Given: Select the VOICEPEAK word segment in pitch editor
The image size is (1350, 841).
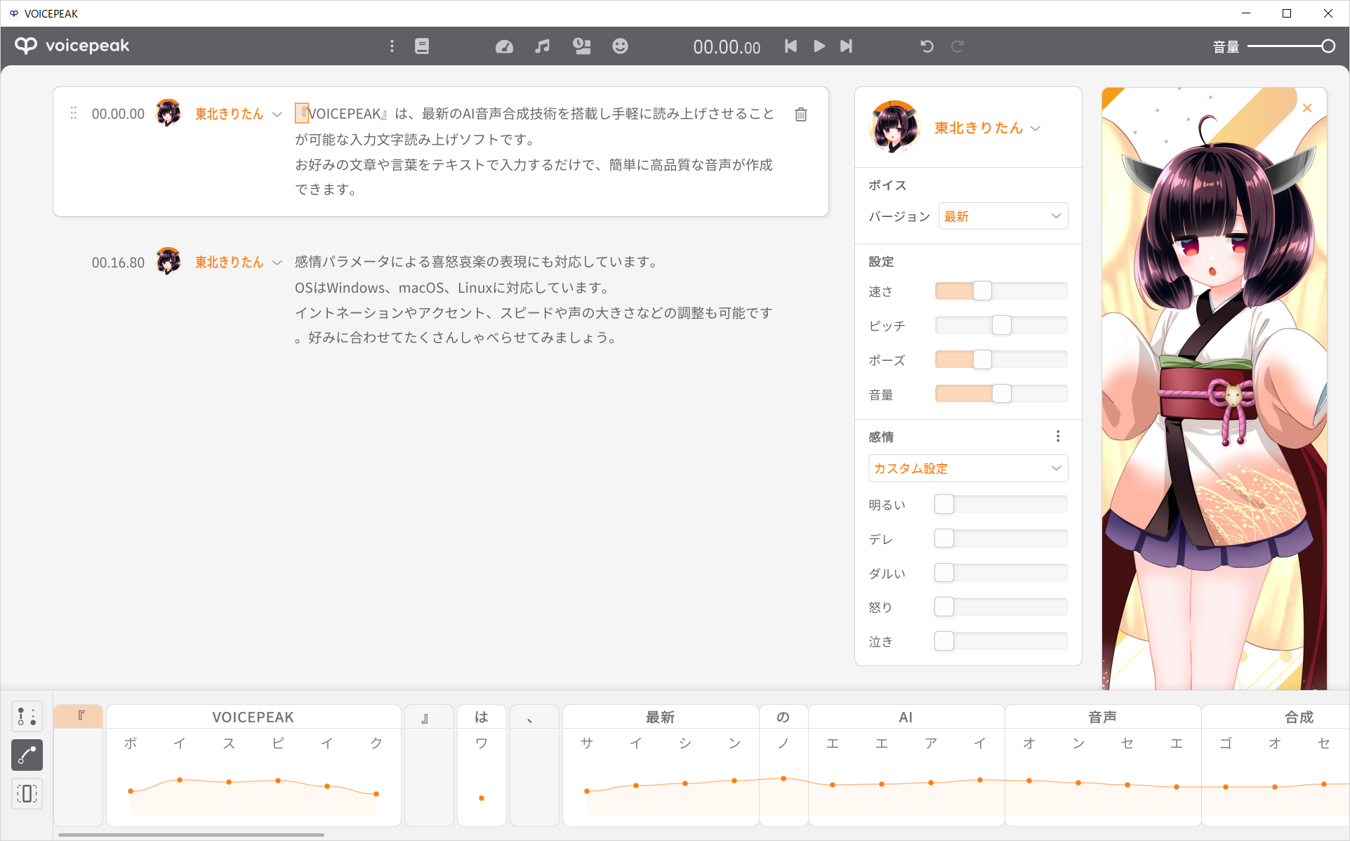Looking at the screenshot, I should pyautogui.click(x=253, y=717).
